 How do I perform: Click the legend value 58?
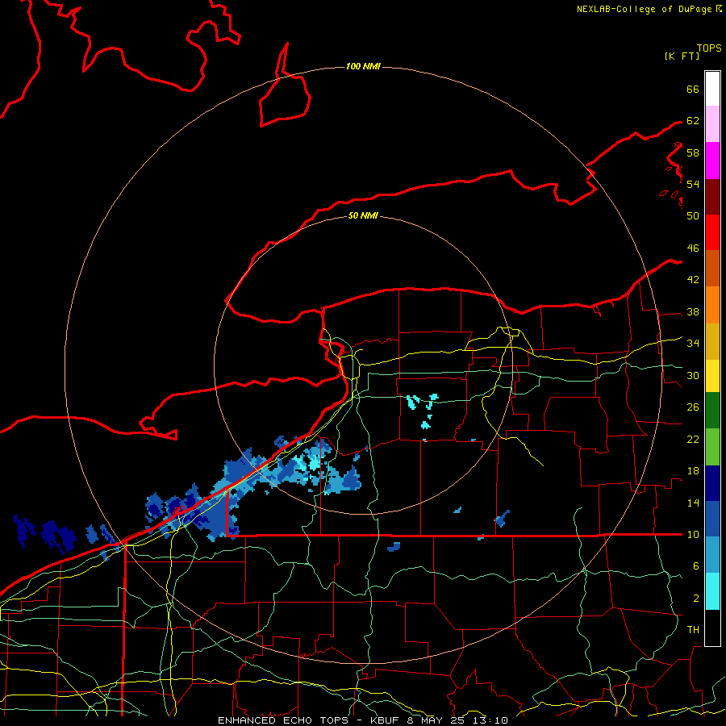pyautogui.click(x=693, y=152)
